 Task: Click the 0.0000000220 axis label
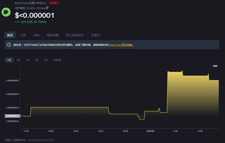[12, 121]
